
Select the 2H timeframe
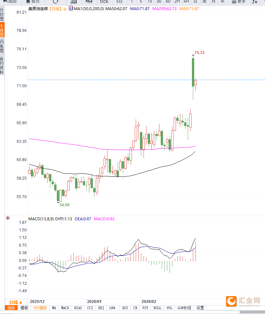[177, 2]
